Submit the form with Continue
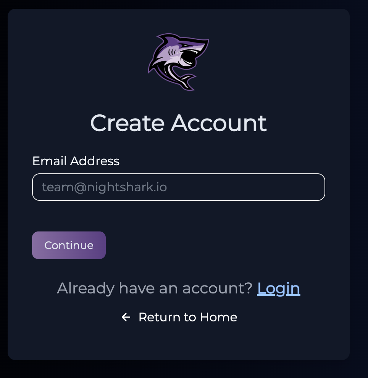 pyautogui.click(x=69, y=245)
